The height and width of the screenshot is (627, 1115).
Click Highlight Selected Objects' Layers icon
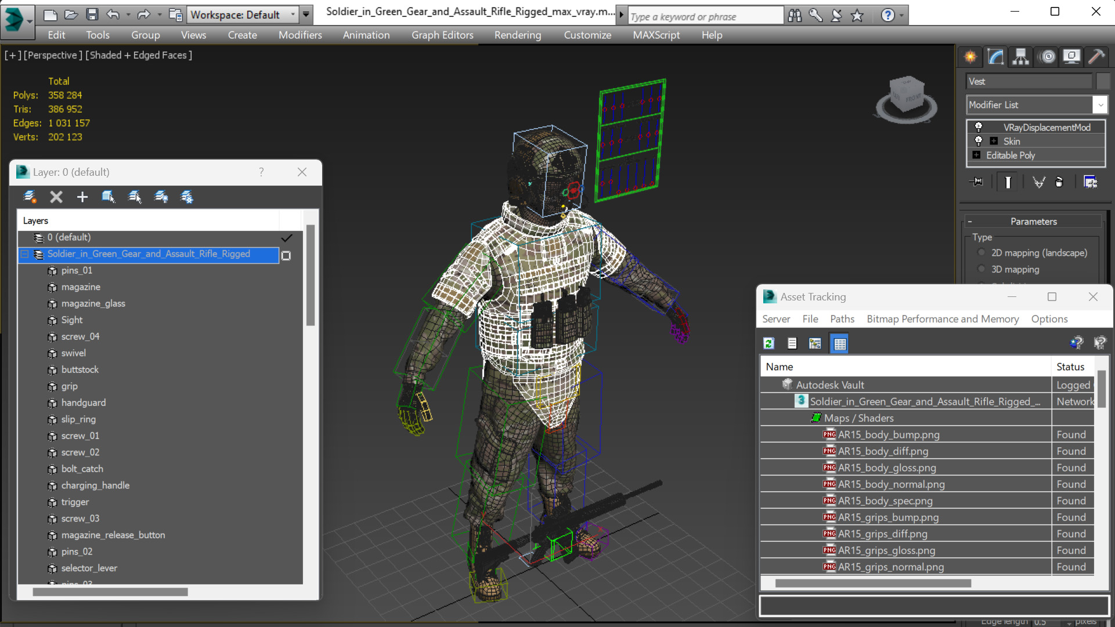click(135, 197)
